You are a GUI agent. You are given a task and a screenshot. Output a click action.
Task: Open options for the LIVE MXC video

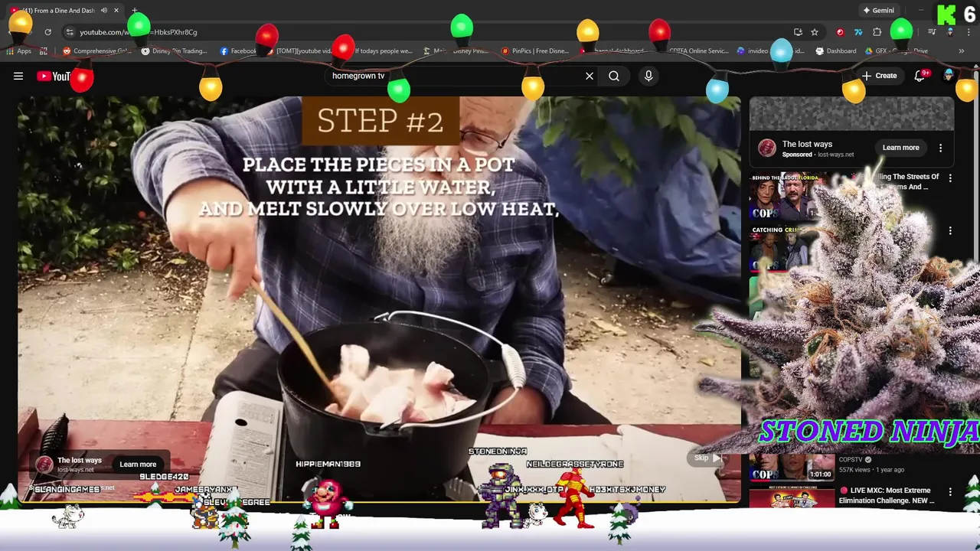coord(950,491)
